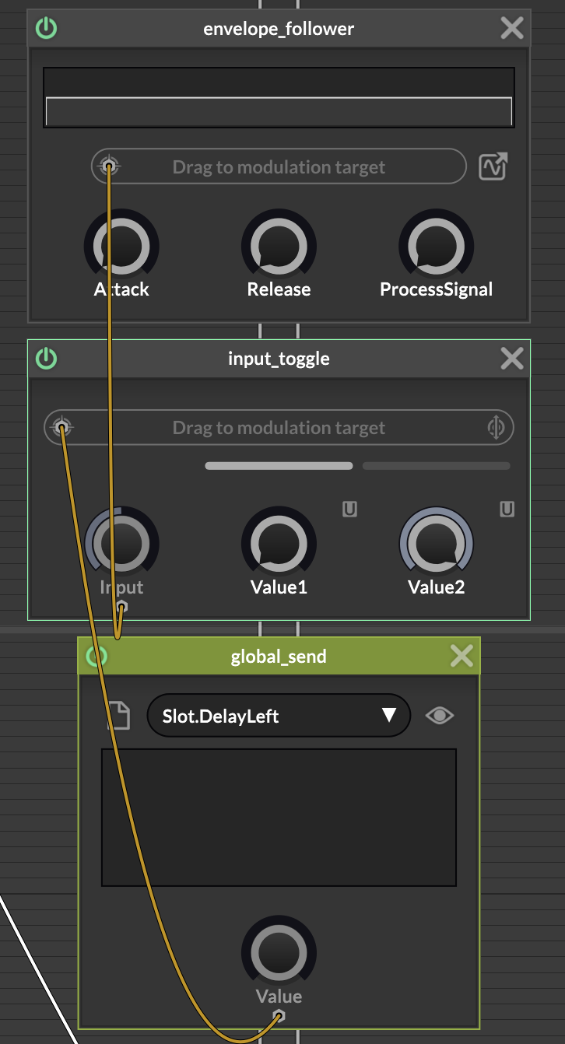Open the Slot.DelayLeft dropdown
The width and height of the screenshot is (565, 1044).
[x=279, y=716]
